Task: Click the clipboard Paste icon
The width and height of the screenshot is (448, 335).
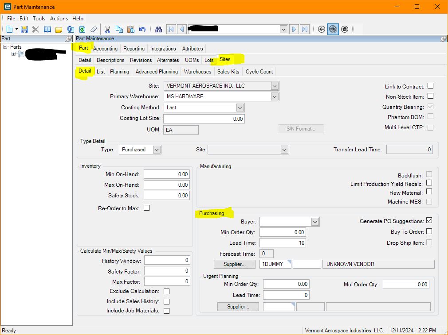Action: pyautogui.click(x=130, y=29)
